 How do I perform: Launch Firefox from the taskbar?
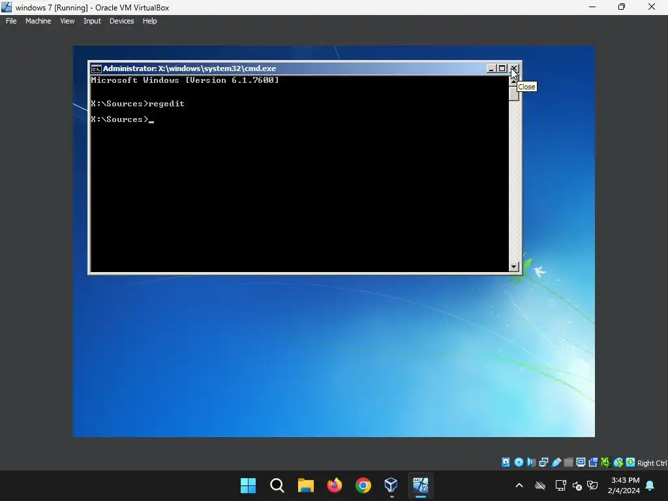[x=335, y=485]
